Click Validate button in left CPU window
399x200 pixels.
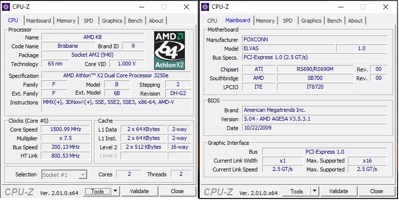[x=139, y=191]
